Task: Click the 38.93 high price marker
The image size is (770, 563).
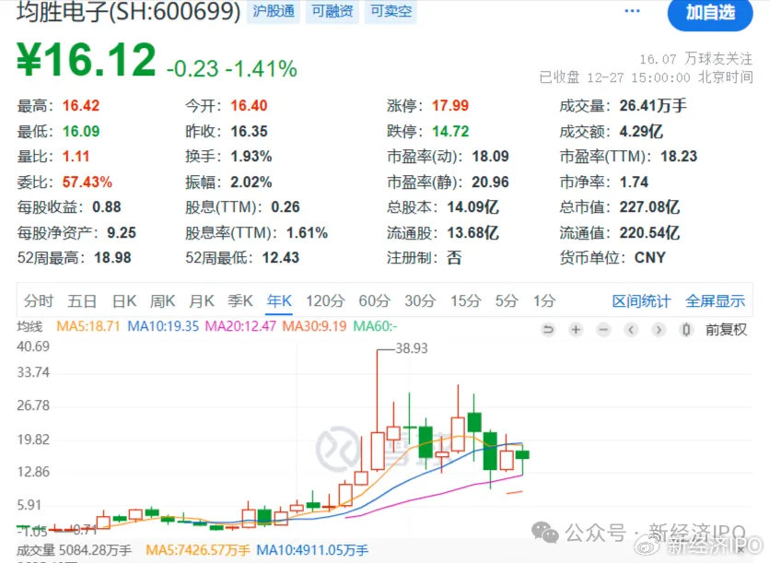Action: pos(412,348)
